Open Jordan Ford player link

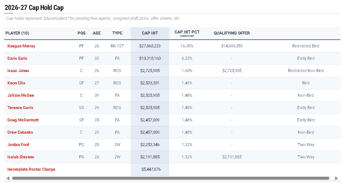(x=18, y=145)
